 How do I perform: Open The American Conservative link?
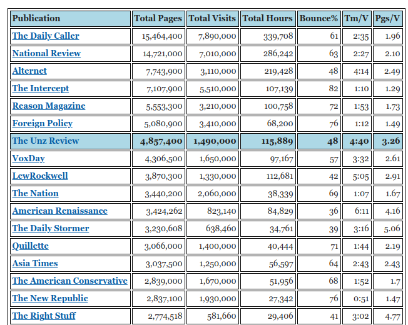tap(69, 281)
